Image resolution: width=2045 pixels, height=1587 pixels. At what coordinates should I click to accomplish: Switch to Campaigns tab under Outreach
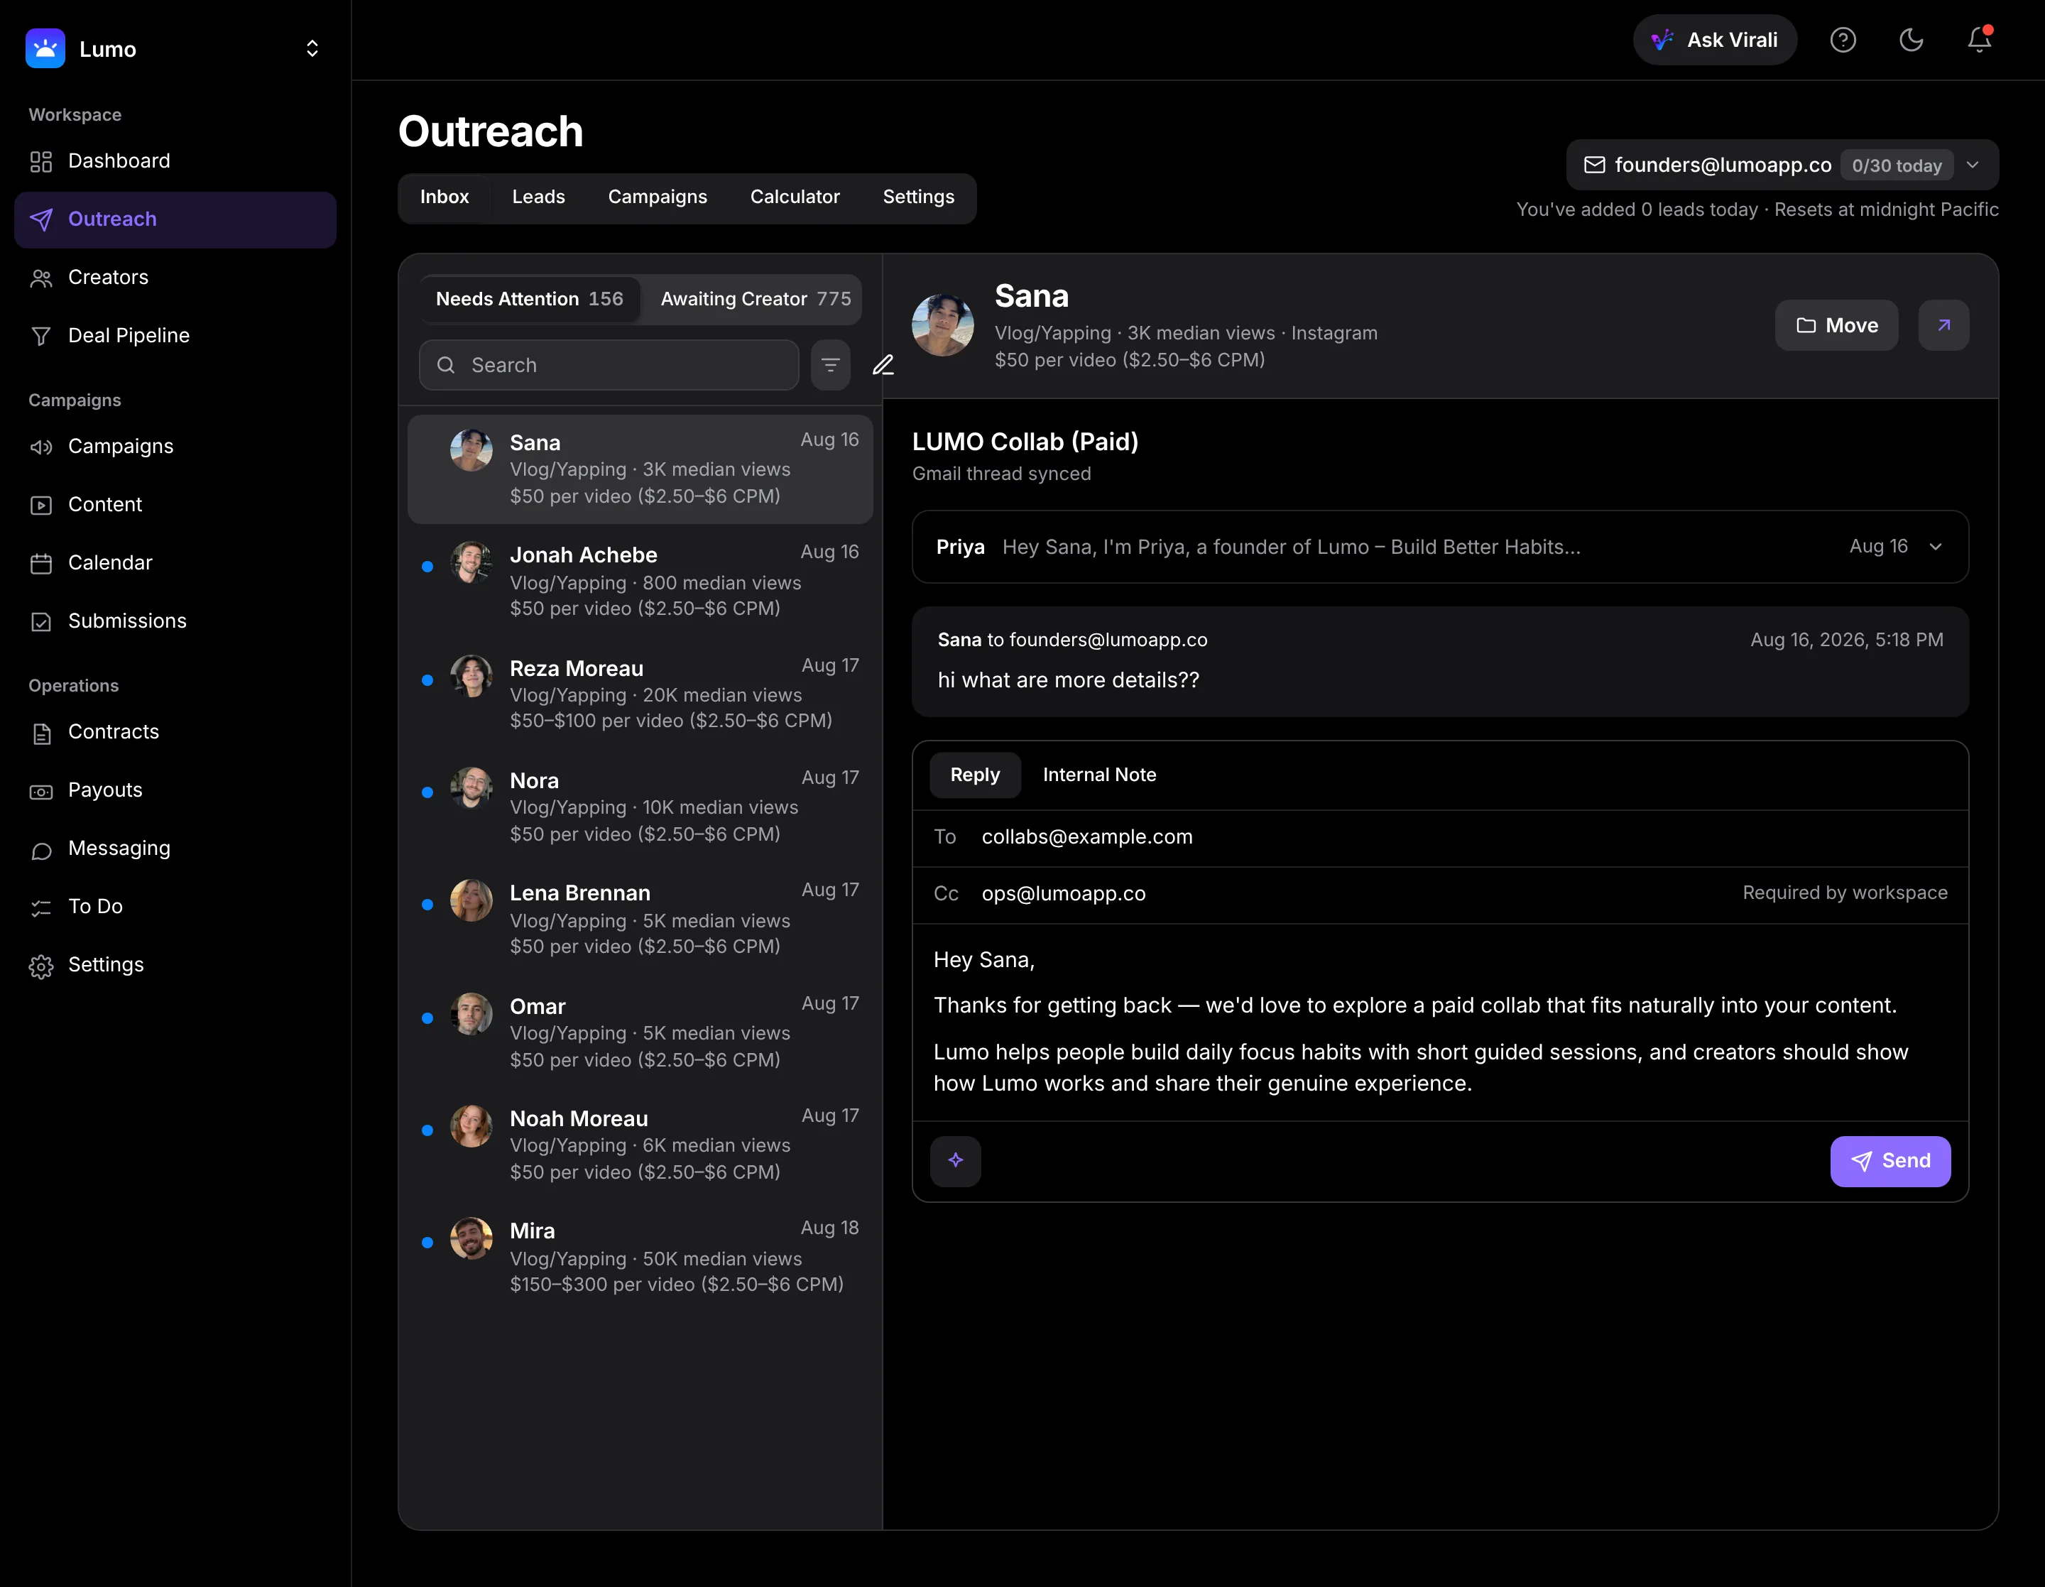point(658,197)
